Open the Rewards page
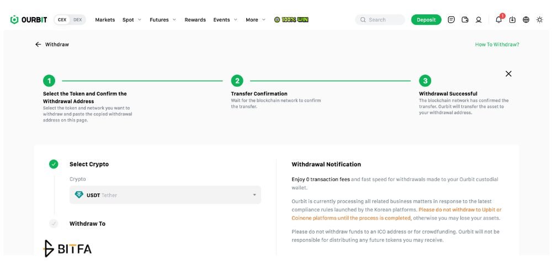The height and width of the screenshot is (276, 552). pyautogui.click(x=195, y=20)
